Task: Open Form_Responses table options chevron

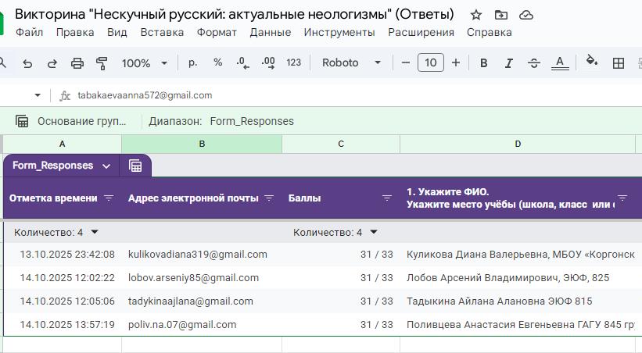Action: point(106,166)
